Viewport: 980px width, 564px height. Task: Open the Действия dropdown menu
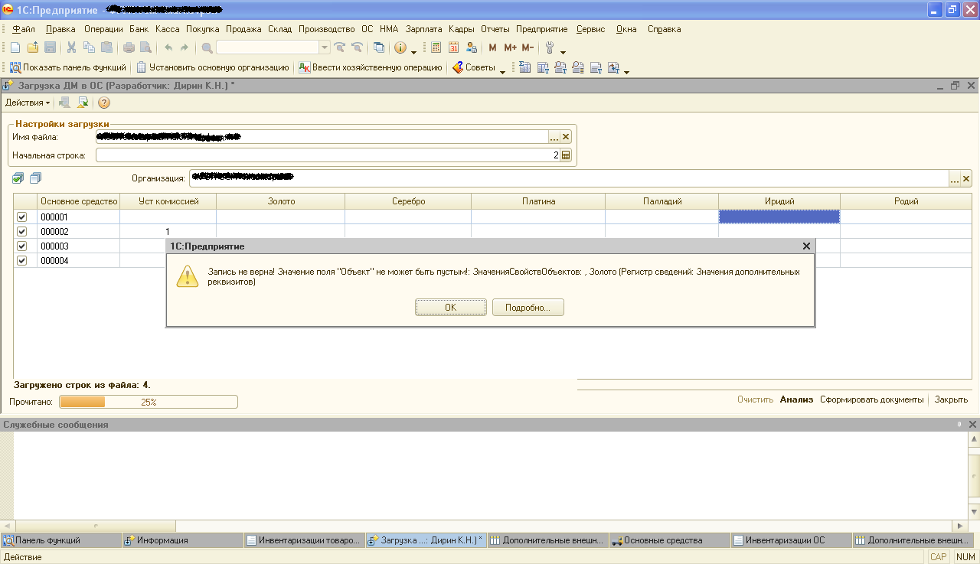click(x=28, y=103)
